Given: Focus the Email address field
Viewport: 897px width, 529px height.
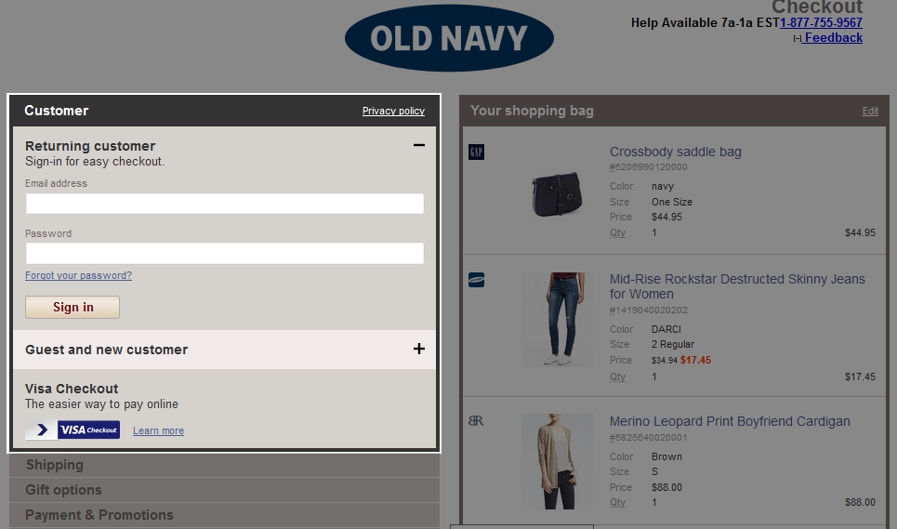Looking at the screenshot, I should pyautogui.click(x=224, y=204).
